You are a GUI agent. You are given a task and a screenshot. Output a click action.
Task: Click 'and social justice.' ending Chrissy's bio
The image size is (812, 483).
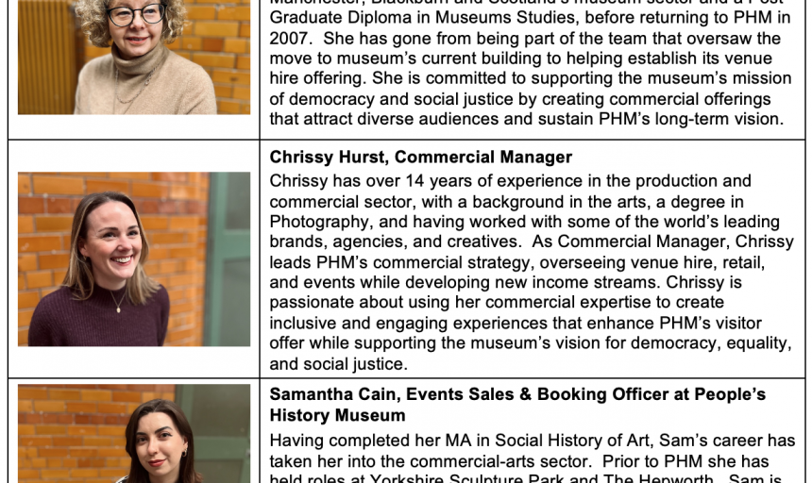tap(339, 364)
